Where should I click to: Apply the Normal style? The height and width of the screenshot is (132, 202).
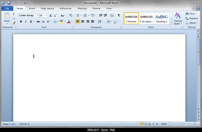tap(131, 18)
